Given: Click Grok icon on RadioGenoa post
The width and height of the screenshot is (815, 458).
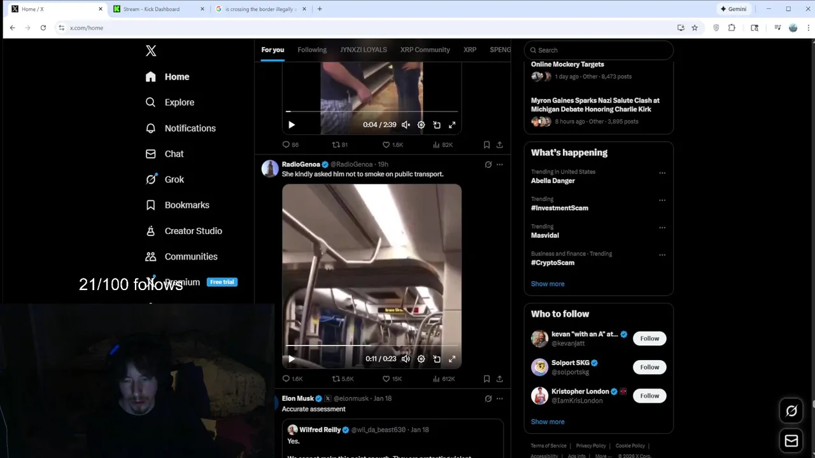Looking at the screenshot, I should click(488, 164).
